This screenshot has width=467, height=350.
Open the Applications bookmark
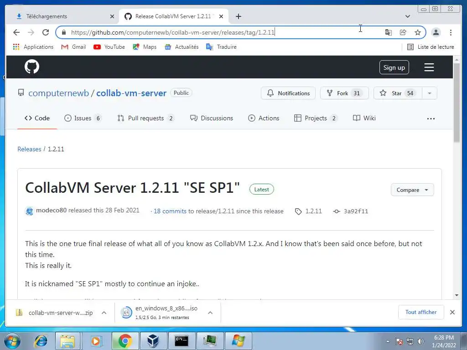pyautogui.click(x=33, y=47)
